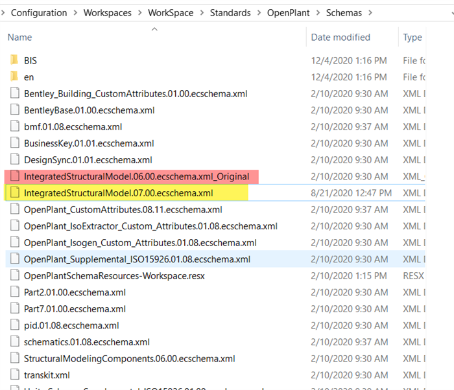Image resolution: width=454 pixels, height=390 pixels.
Task: Select DesignSync.01.01.ecschema.xml file name
Action: (x=88, y=160)
